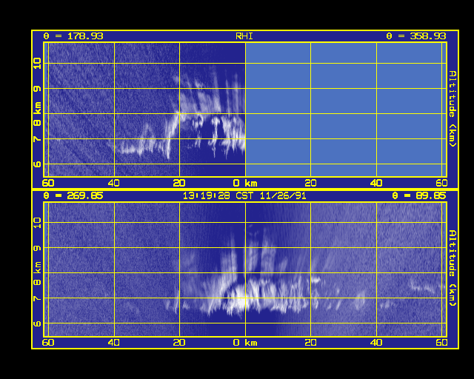Click the θ = 178.93 angle label
Viewport: 474px width, 379px height.
coord(73,36)
